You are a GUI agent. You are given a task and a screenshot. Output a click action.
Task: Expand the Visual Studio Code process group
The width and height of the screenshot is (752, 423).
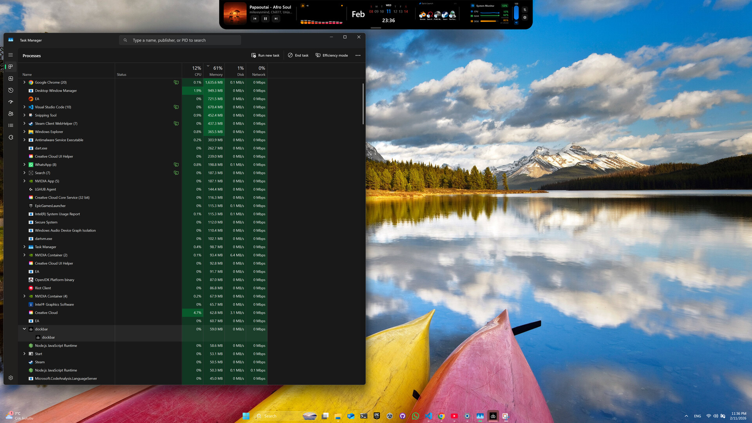pos(24,107)
